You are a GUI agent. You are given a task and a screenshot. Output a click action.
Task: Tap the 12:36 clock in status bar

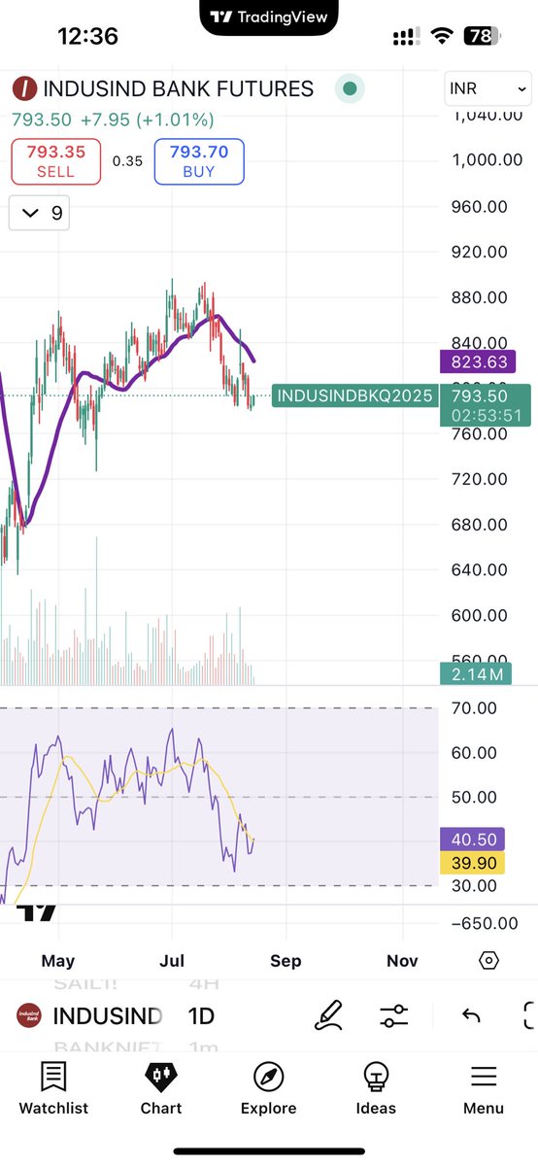tap(87, 37)
